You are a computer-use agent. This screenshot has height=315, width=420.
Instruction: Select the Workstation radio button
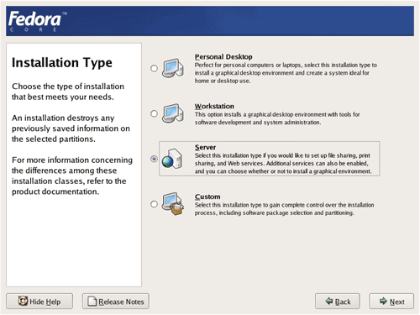pyautogui.click(x=154, y=113)
